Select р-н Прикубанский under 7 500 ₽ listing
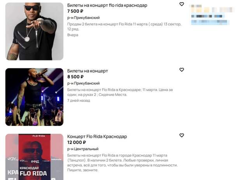The width and height of the screenshot is (241, 180). (x=84, y=18)
